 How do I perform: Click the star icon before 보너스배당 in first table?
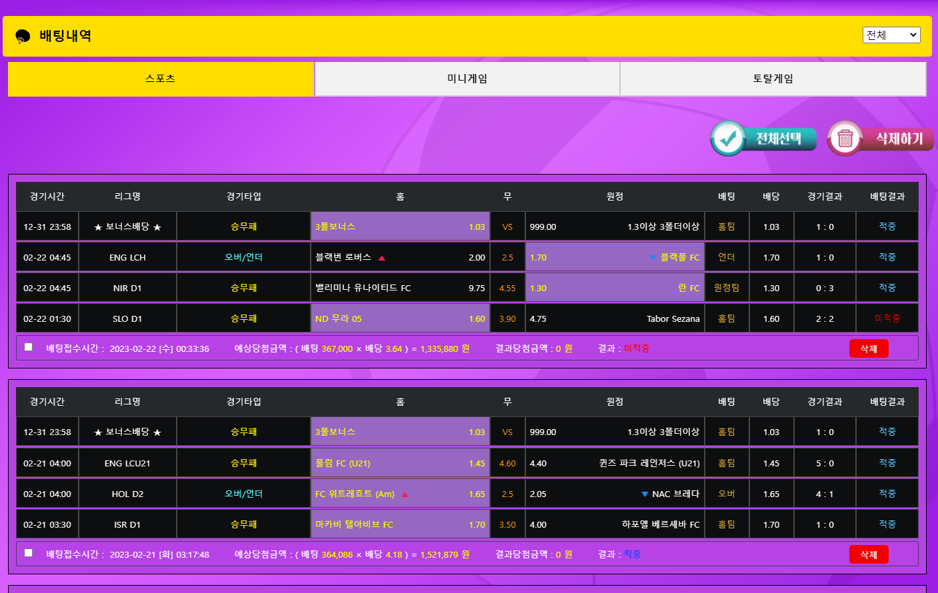tap(98, 227)
